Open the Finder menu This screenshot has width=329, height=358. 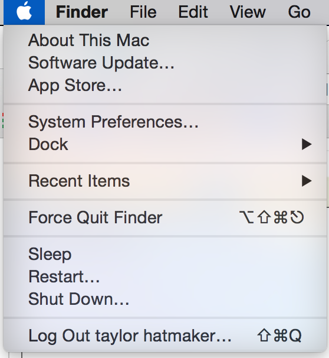[x=82, y=12]
